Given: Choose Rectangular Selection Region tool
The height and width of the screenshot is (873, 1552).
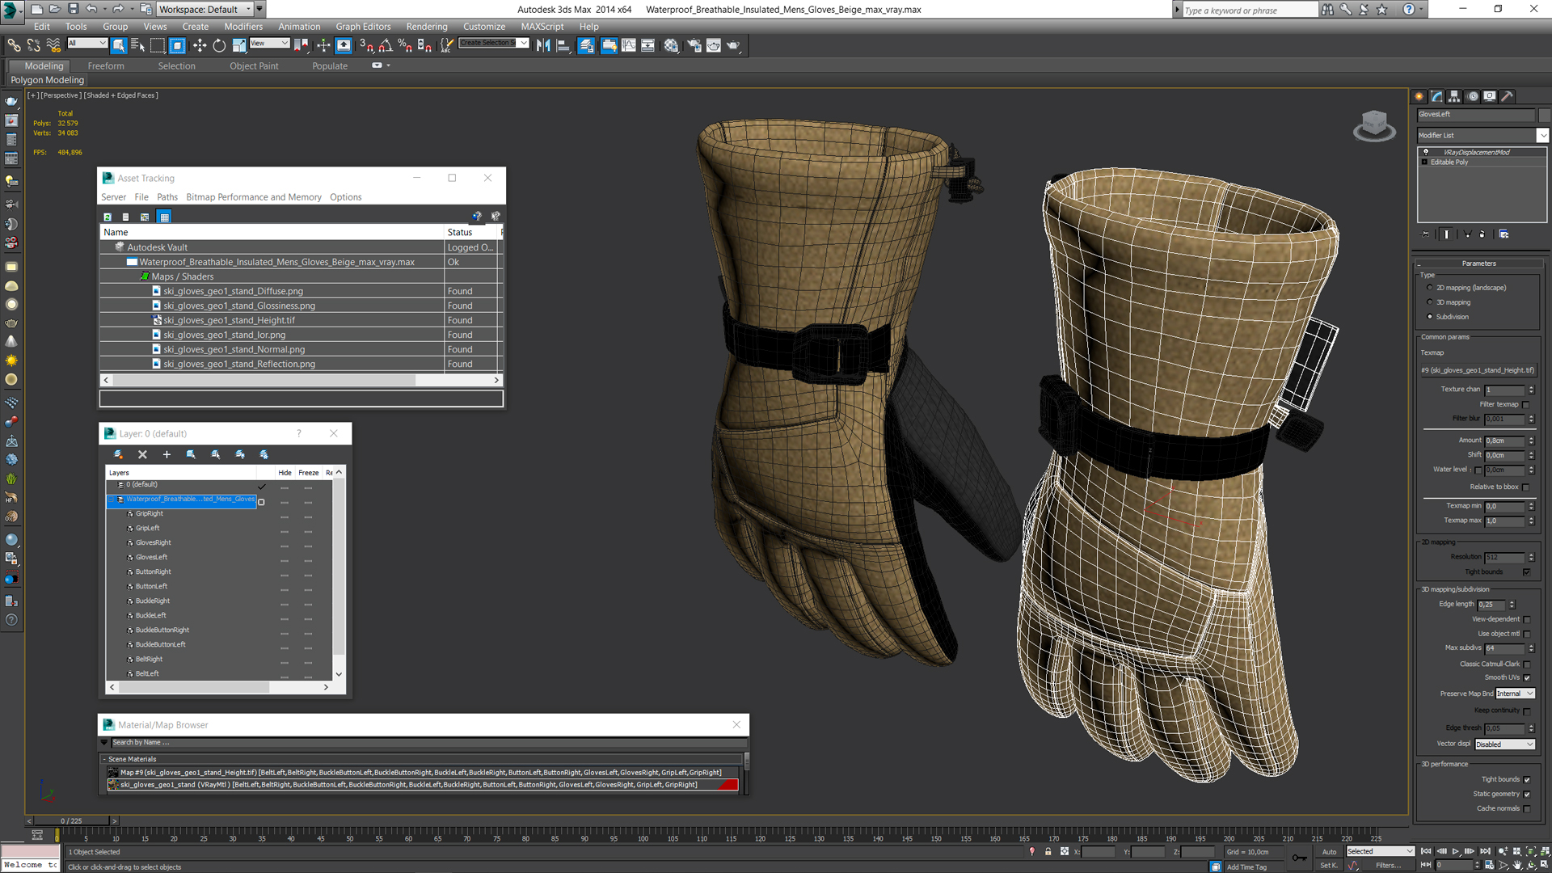Looking at the screenshot, I should point(158,46).
